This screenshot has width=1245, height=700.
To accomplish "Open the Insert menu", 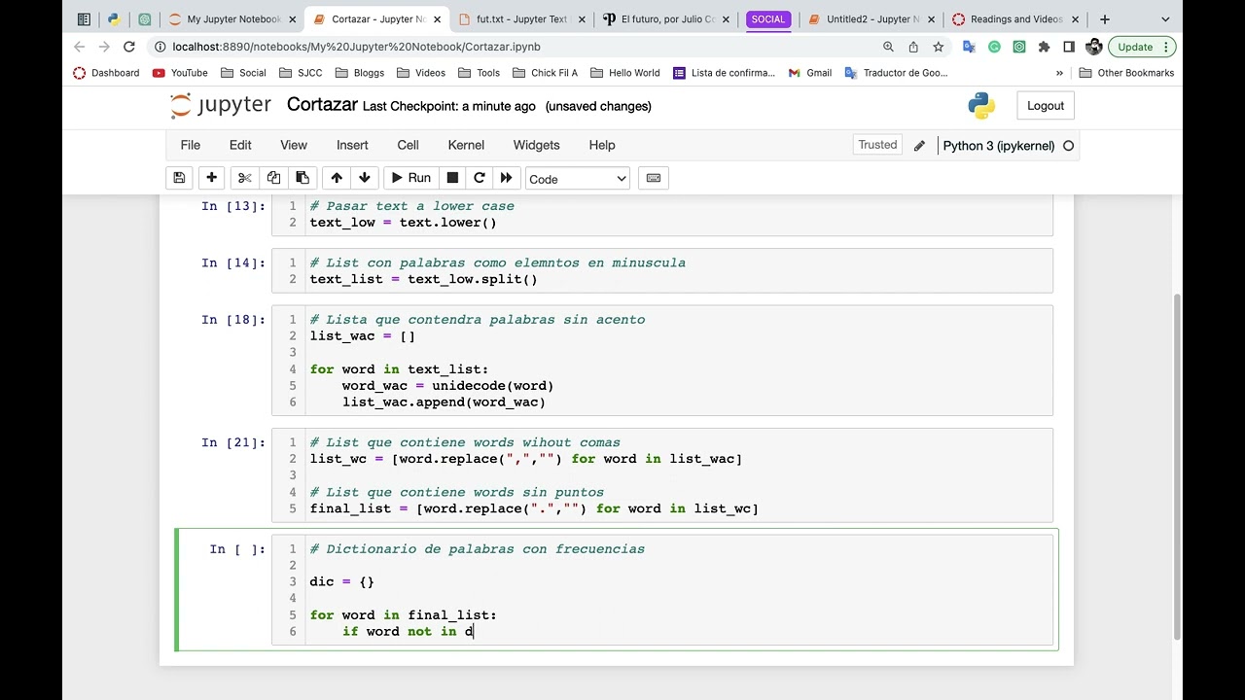I will pos(352,145).
